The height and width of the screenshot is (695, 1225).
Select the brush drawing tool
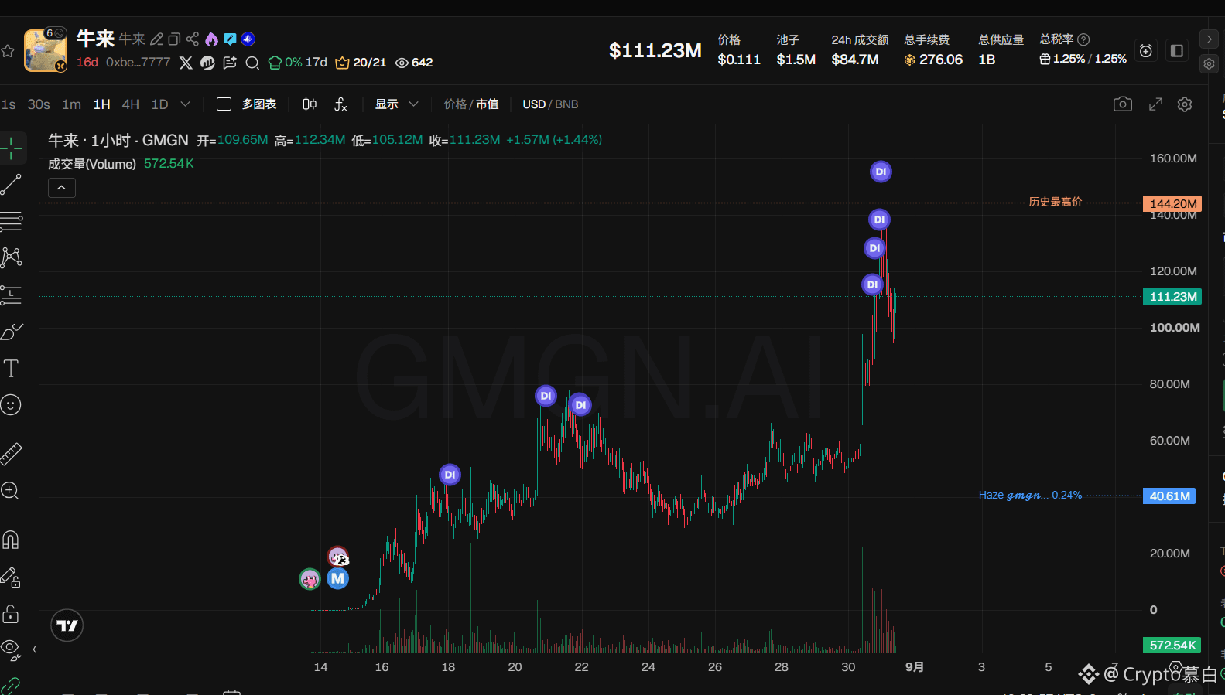pos(12,332)
